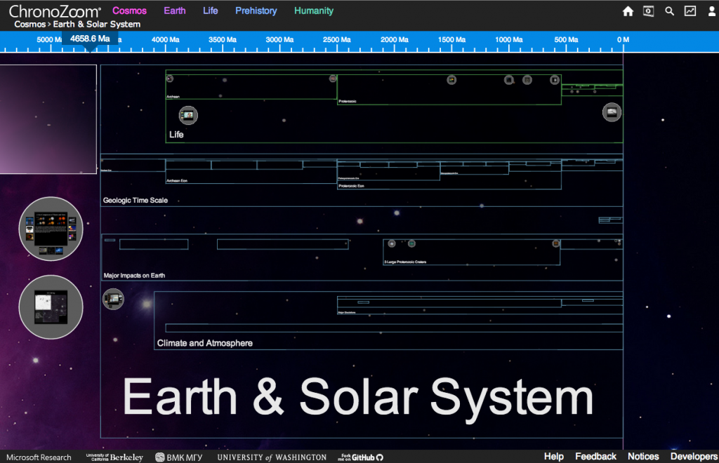Image resolution: width=719 pixels, height=463 pixels.
Task: Zoom into the Life timeline title
Action: click(x=176, y=135)
